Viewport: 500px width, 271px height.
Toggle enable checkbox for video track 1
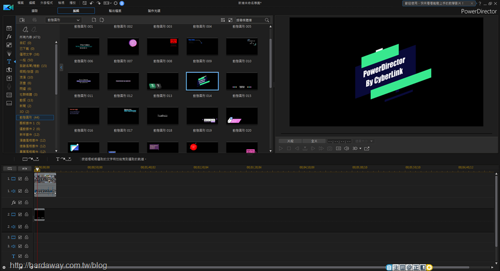point(20,179)
